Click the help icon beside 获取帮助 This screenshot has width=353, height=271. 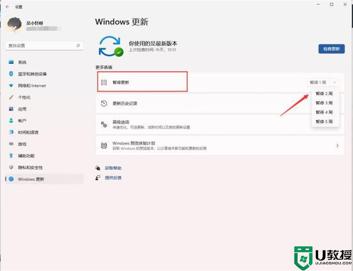pos(98,168)
